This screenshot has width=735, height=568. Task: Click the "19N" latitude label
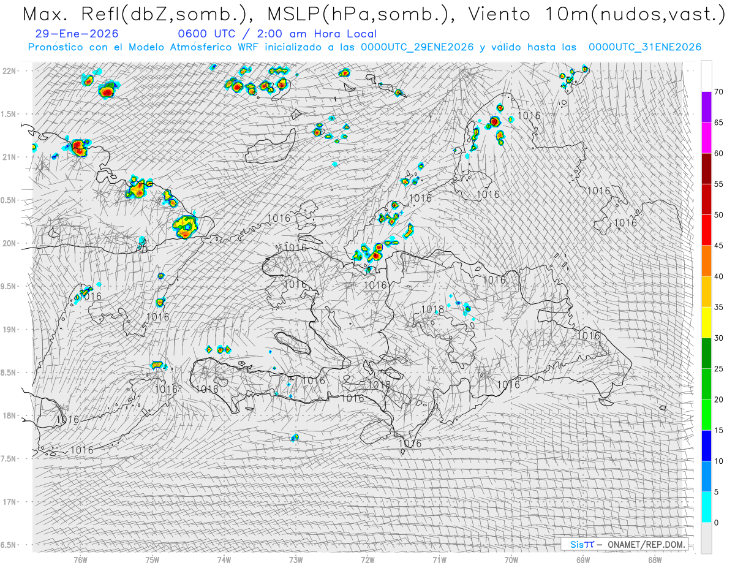click(10, 329)
